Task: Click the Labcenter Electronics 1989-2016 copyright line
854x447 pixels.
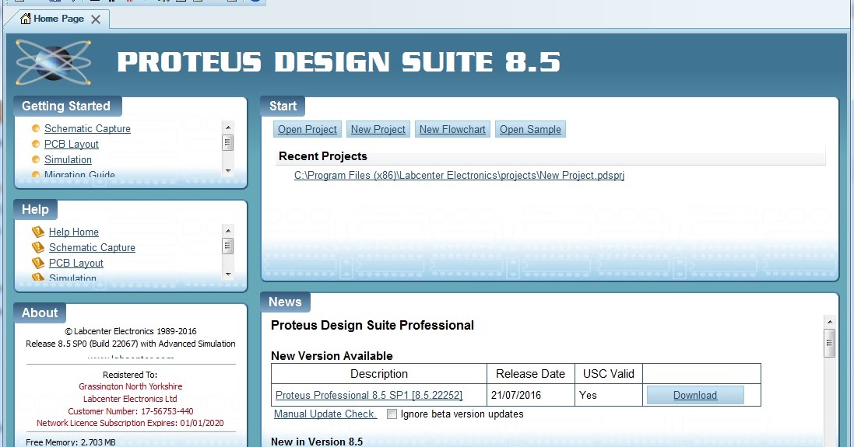Action: coord(131,331)
